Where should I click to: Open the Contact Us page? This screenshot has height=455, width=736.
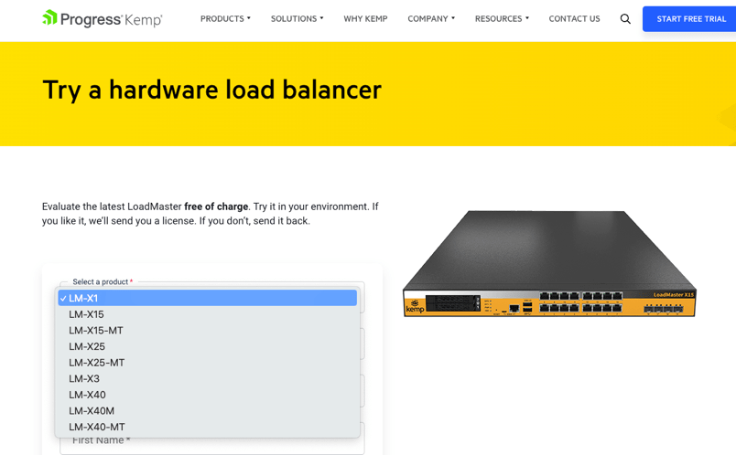[x=574, y=19]
